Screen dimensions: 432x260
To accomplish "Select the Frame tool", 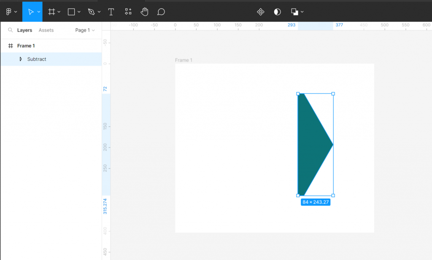I will click(51, 11).
